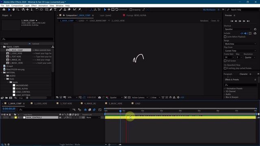Click the yellow label swatch of MAIN_CONTROLS
Viewport: 260px width, 146px height.
pos(15,118)
